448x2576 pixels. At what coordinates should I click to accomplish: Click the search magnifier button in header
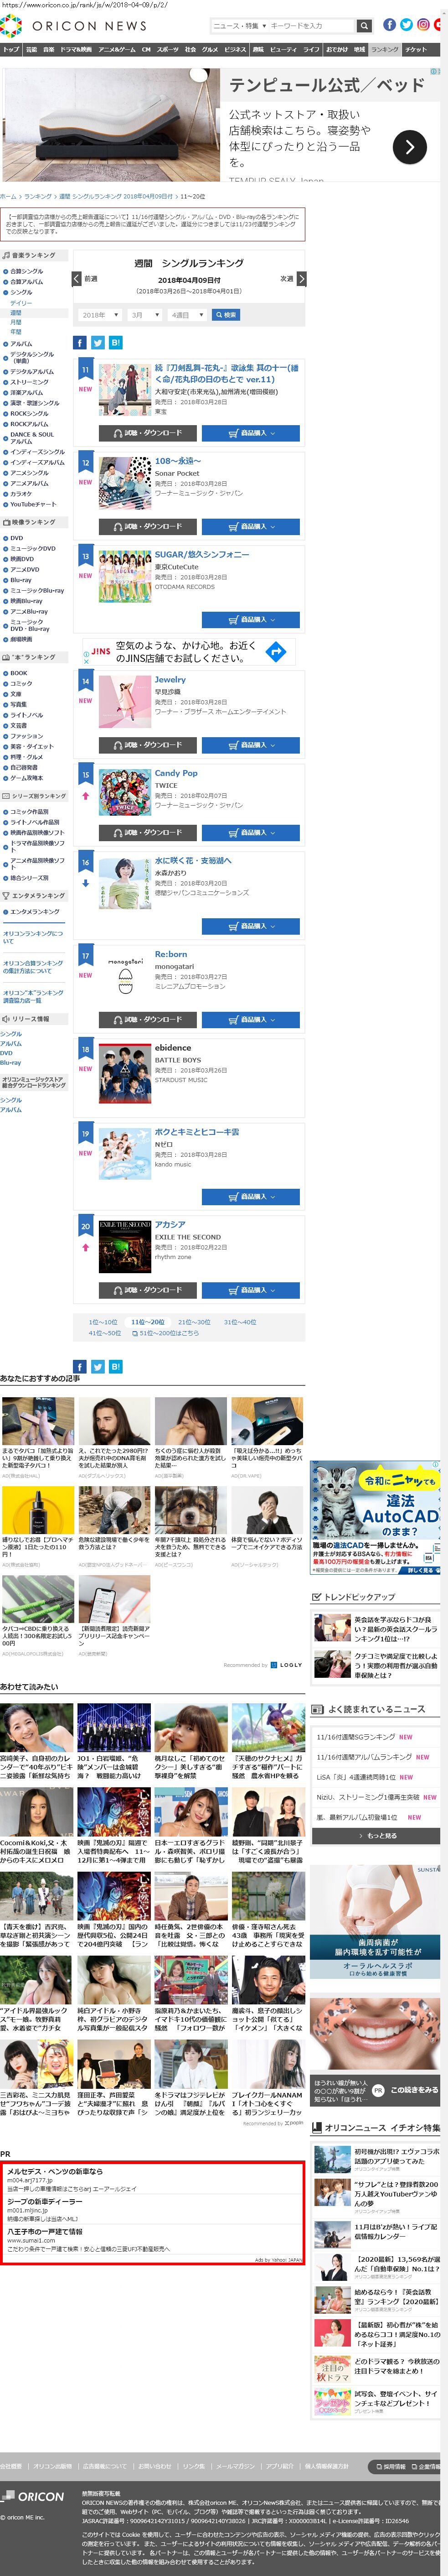click(x=364, y=26)
